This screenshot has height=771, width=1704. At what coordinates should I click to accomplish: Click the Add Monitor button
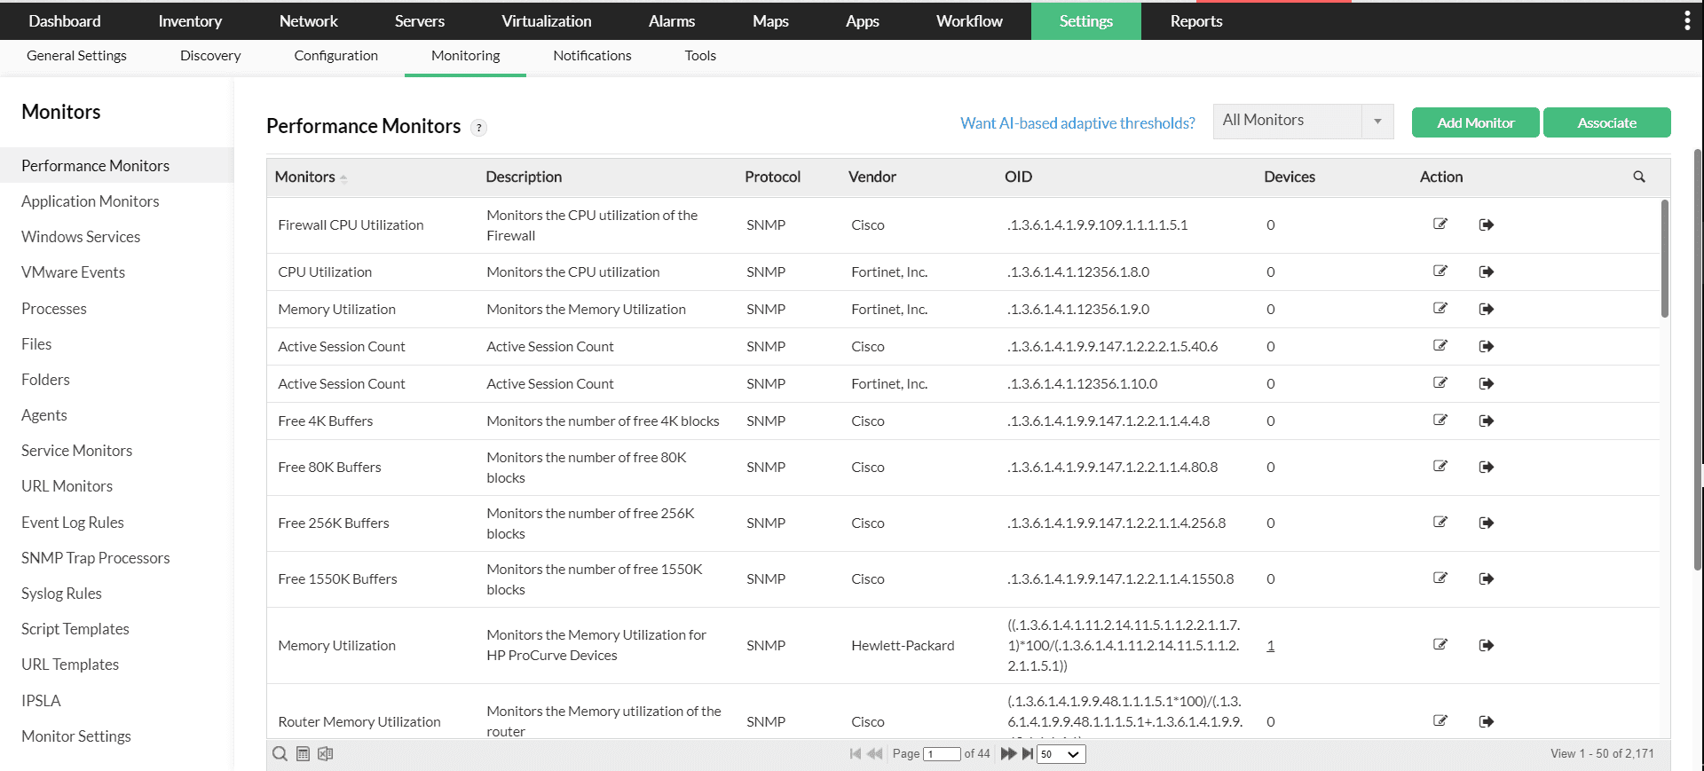point(1475,123)
